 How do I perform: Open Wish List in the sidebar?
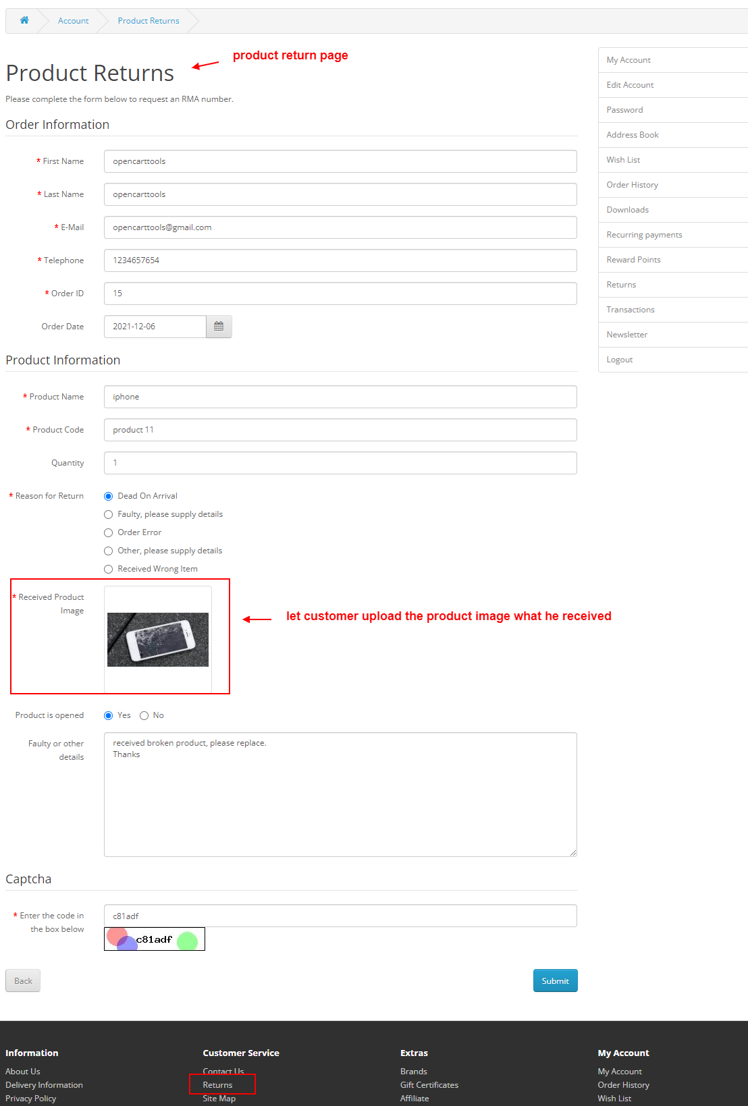673,160
